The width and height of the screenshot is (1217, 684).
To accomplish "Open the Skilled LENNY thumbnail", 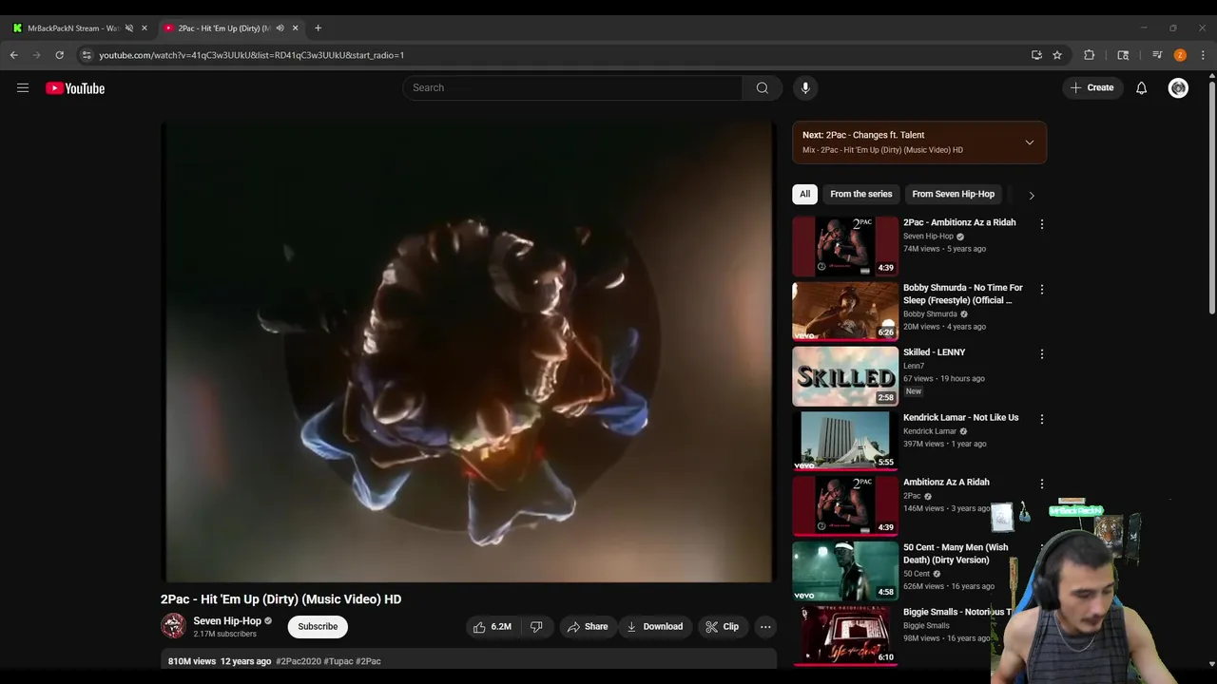I will coord(845,376).
